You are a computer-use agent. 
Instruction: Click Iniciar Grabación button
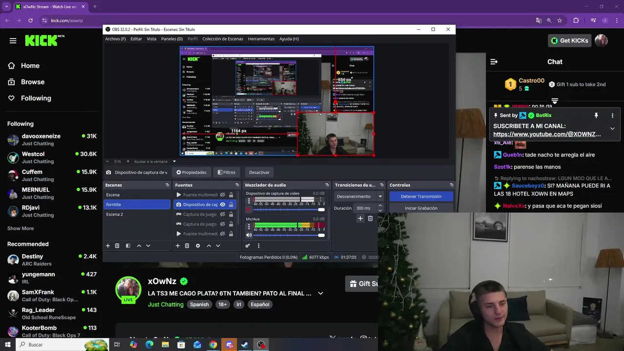(x=421, y=208)
